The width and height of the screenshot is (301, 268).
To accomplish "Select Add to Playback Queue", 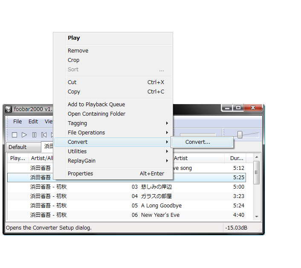I will tap(113, 105).
